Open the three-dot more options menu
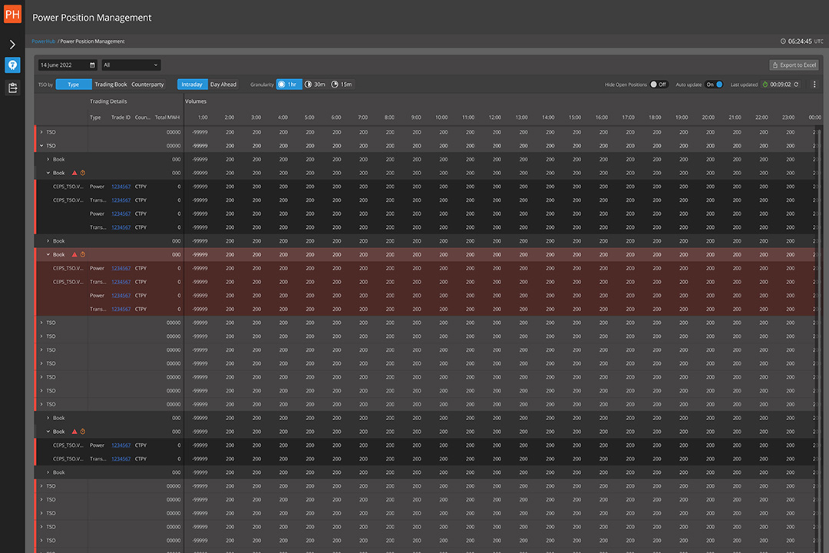829x553 pixels. tap(814, 84)
